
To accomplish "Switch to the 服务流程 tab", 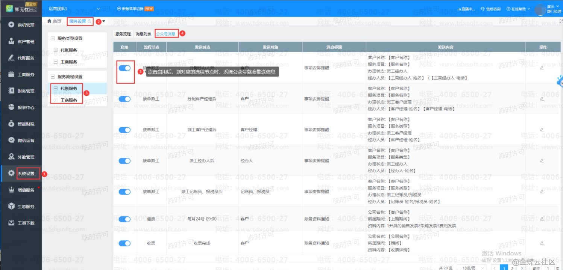I will point(123,34).
